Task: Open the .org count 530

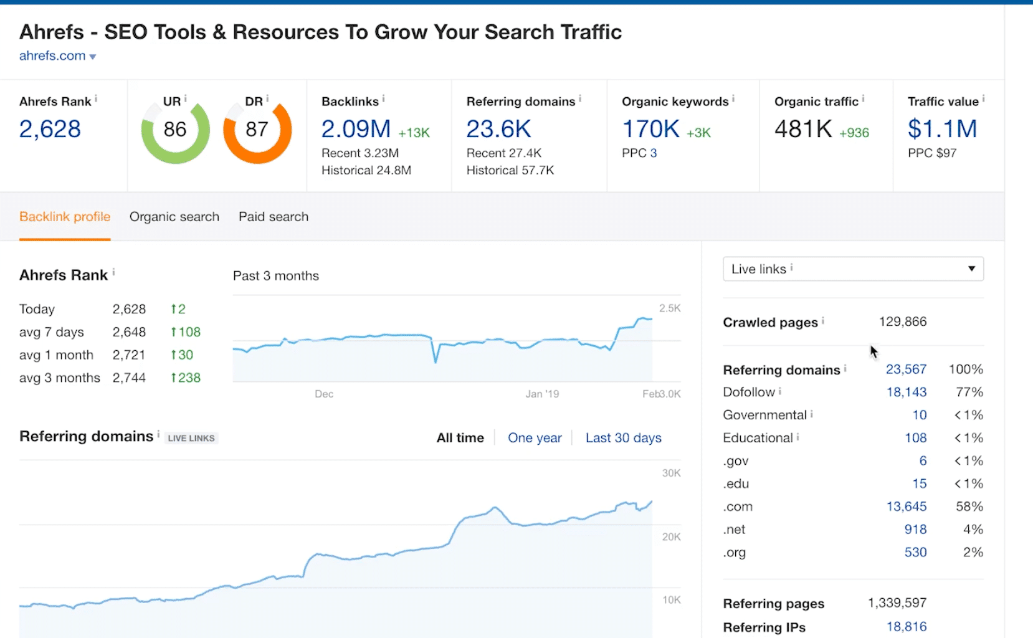Action: coord(916,552)
